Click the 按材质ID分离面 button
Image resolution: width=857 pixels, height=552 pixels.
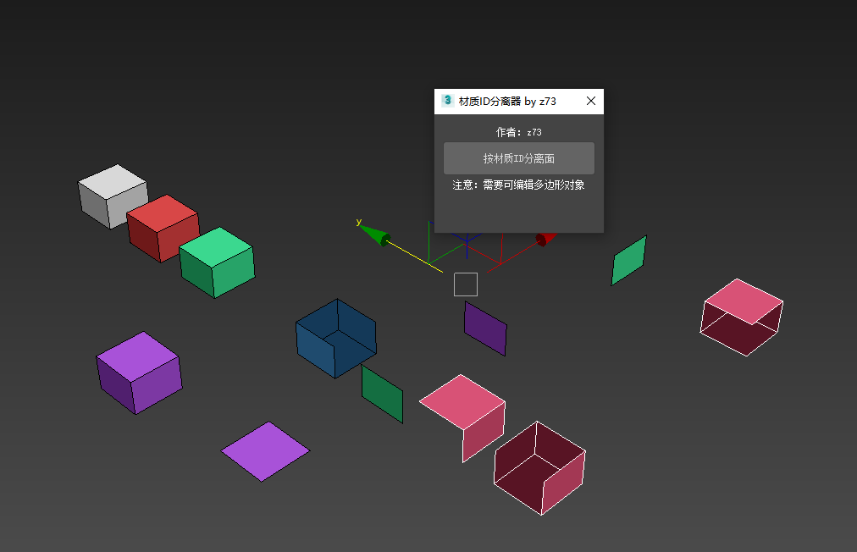[x=518, y=158]
